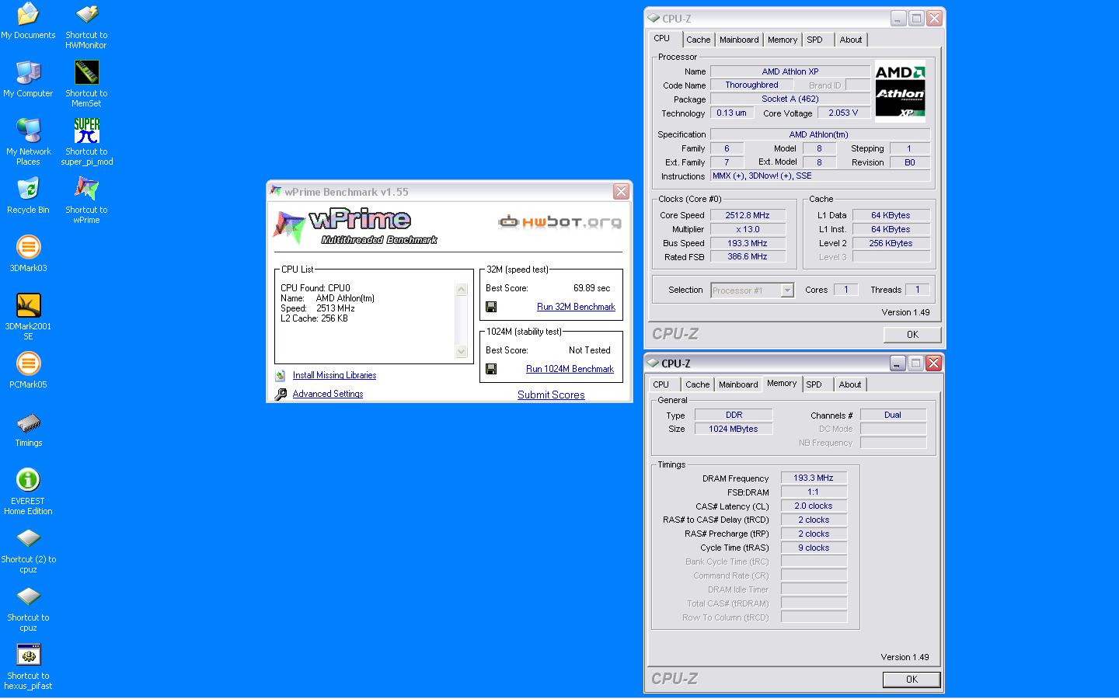
Task: Click the Channels # Dual value
Action: pyautogui.click(x=893, y=415)
